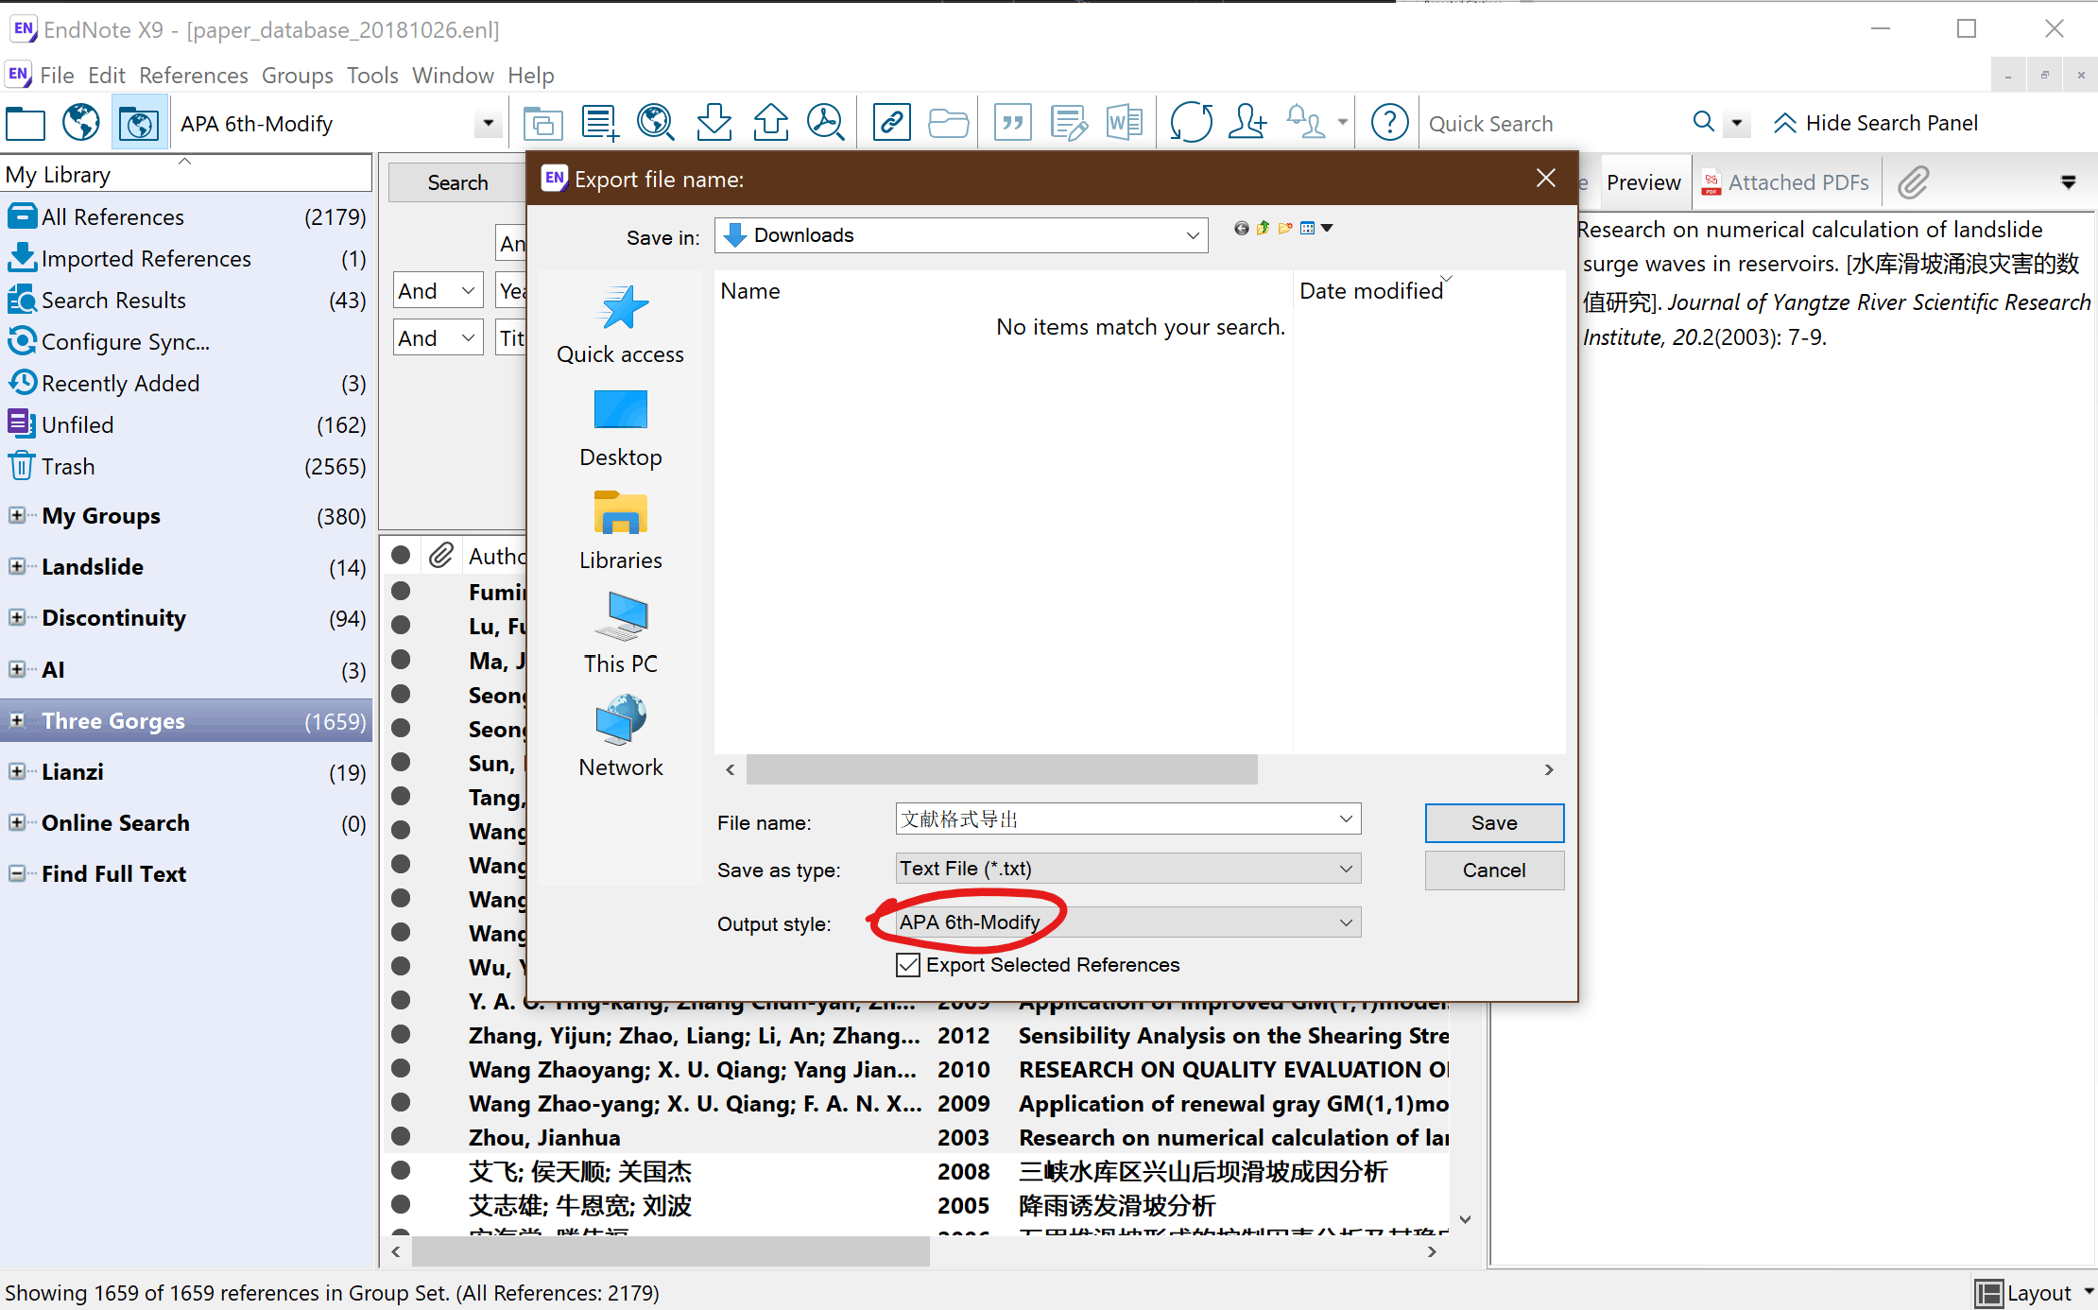The width and height of the screenshot is (2098, 1310).
Task: Open the Tools menu
Action: [x=372, y=76]
